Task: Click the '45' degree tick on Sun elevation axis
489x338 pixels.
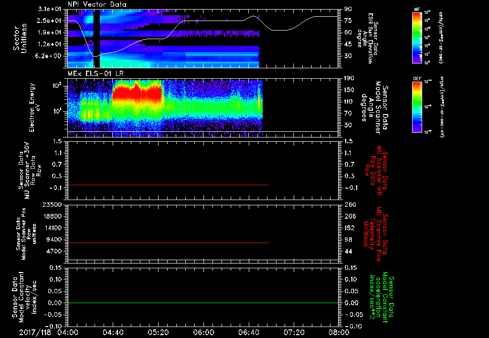Action: tap(348, 44)
